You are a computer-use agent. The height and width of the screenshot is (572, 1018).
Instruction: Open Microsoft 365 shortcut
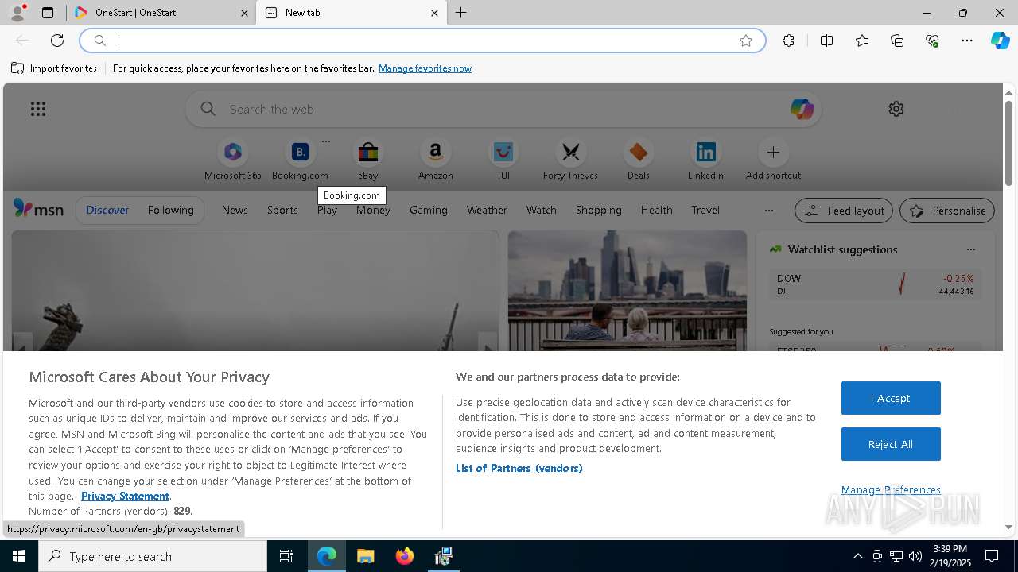tap(233, 160)
